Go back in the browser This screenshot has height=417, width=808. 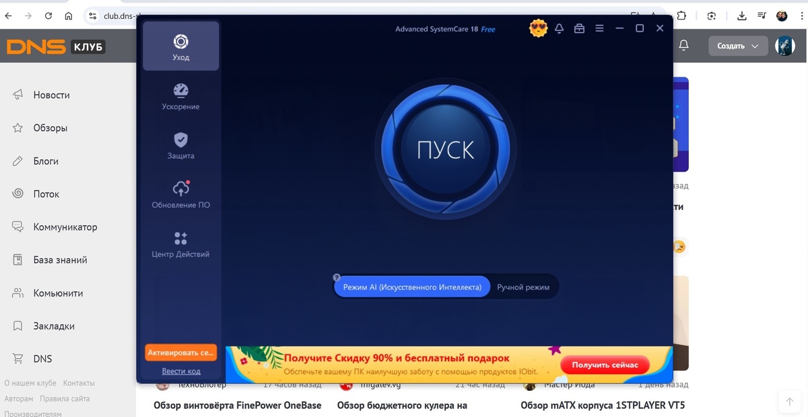(9, 15)
